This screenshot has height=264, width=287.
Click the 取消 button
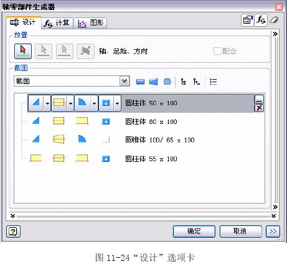click(x=240, y=231)
